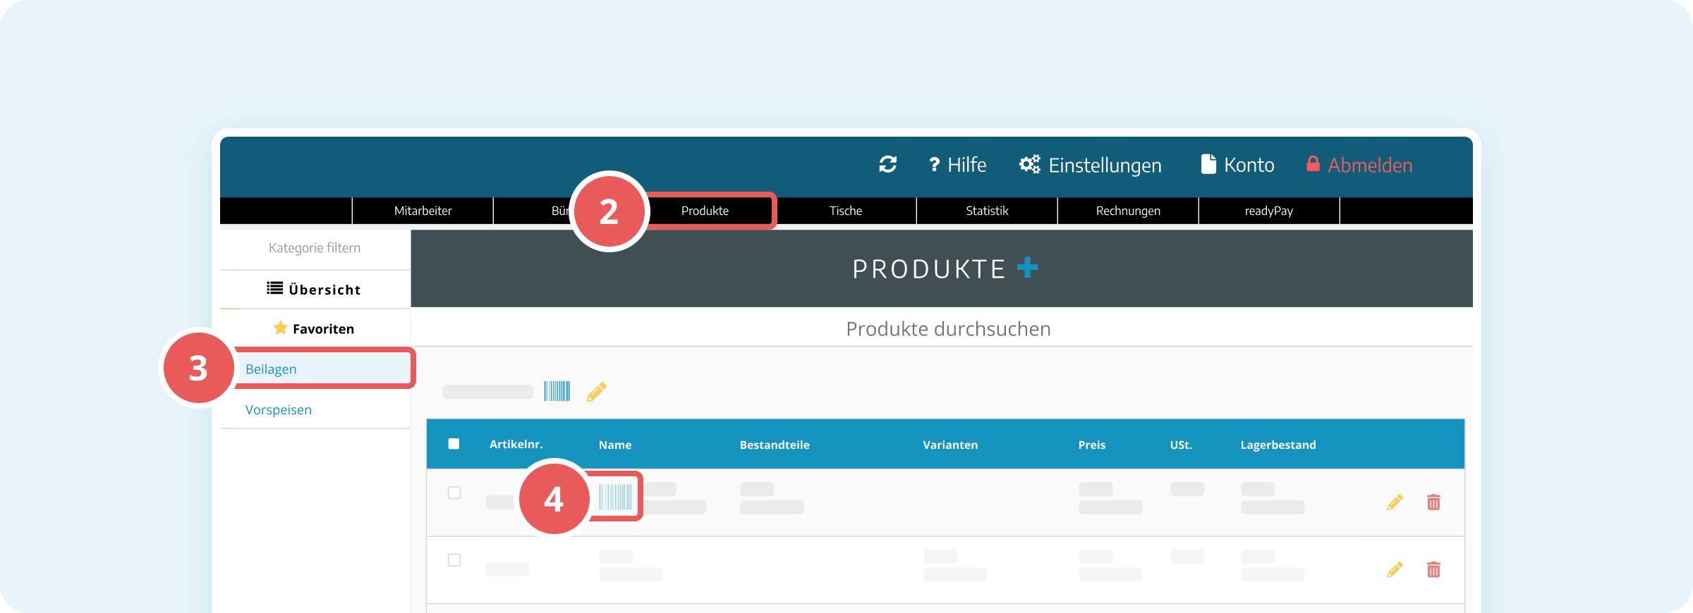1693x613 pixels.
Task: Switch to the Mitarbeiter tab
Action: coord(423,211)
